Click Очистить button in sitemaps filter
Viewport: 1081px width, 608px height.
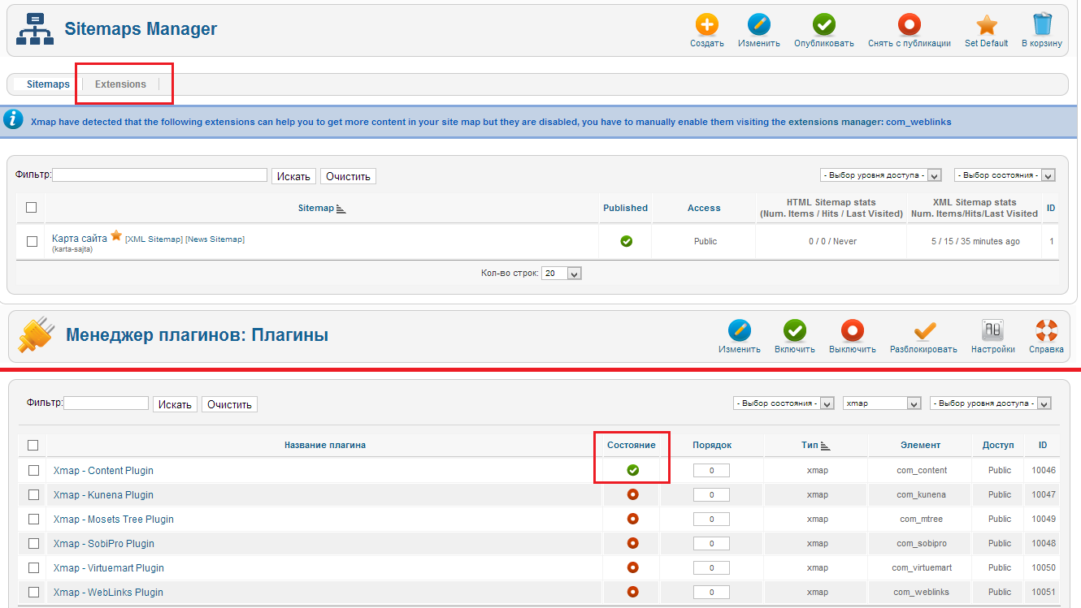pos(348,176)
